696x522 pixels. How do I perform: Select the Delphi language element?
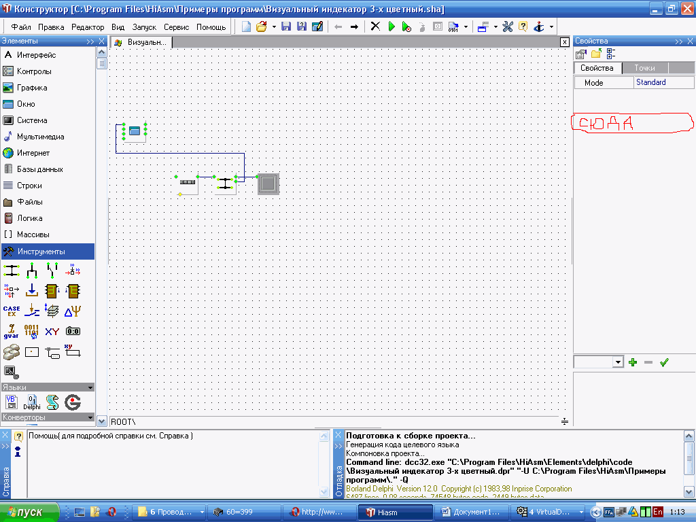(x=31, y=402)
